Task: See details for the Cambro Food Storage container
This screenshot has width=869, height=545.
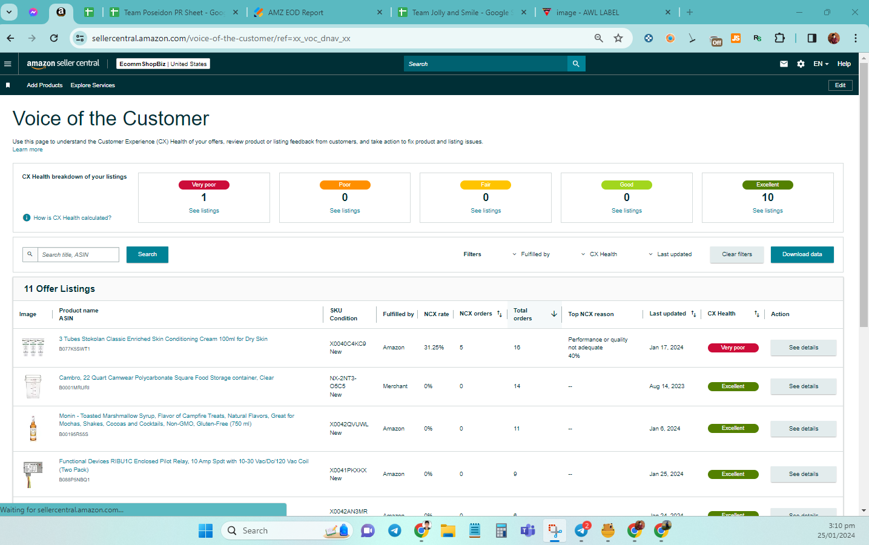Action: tap(804, 386)
